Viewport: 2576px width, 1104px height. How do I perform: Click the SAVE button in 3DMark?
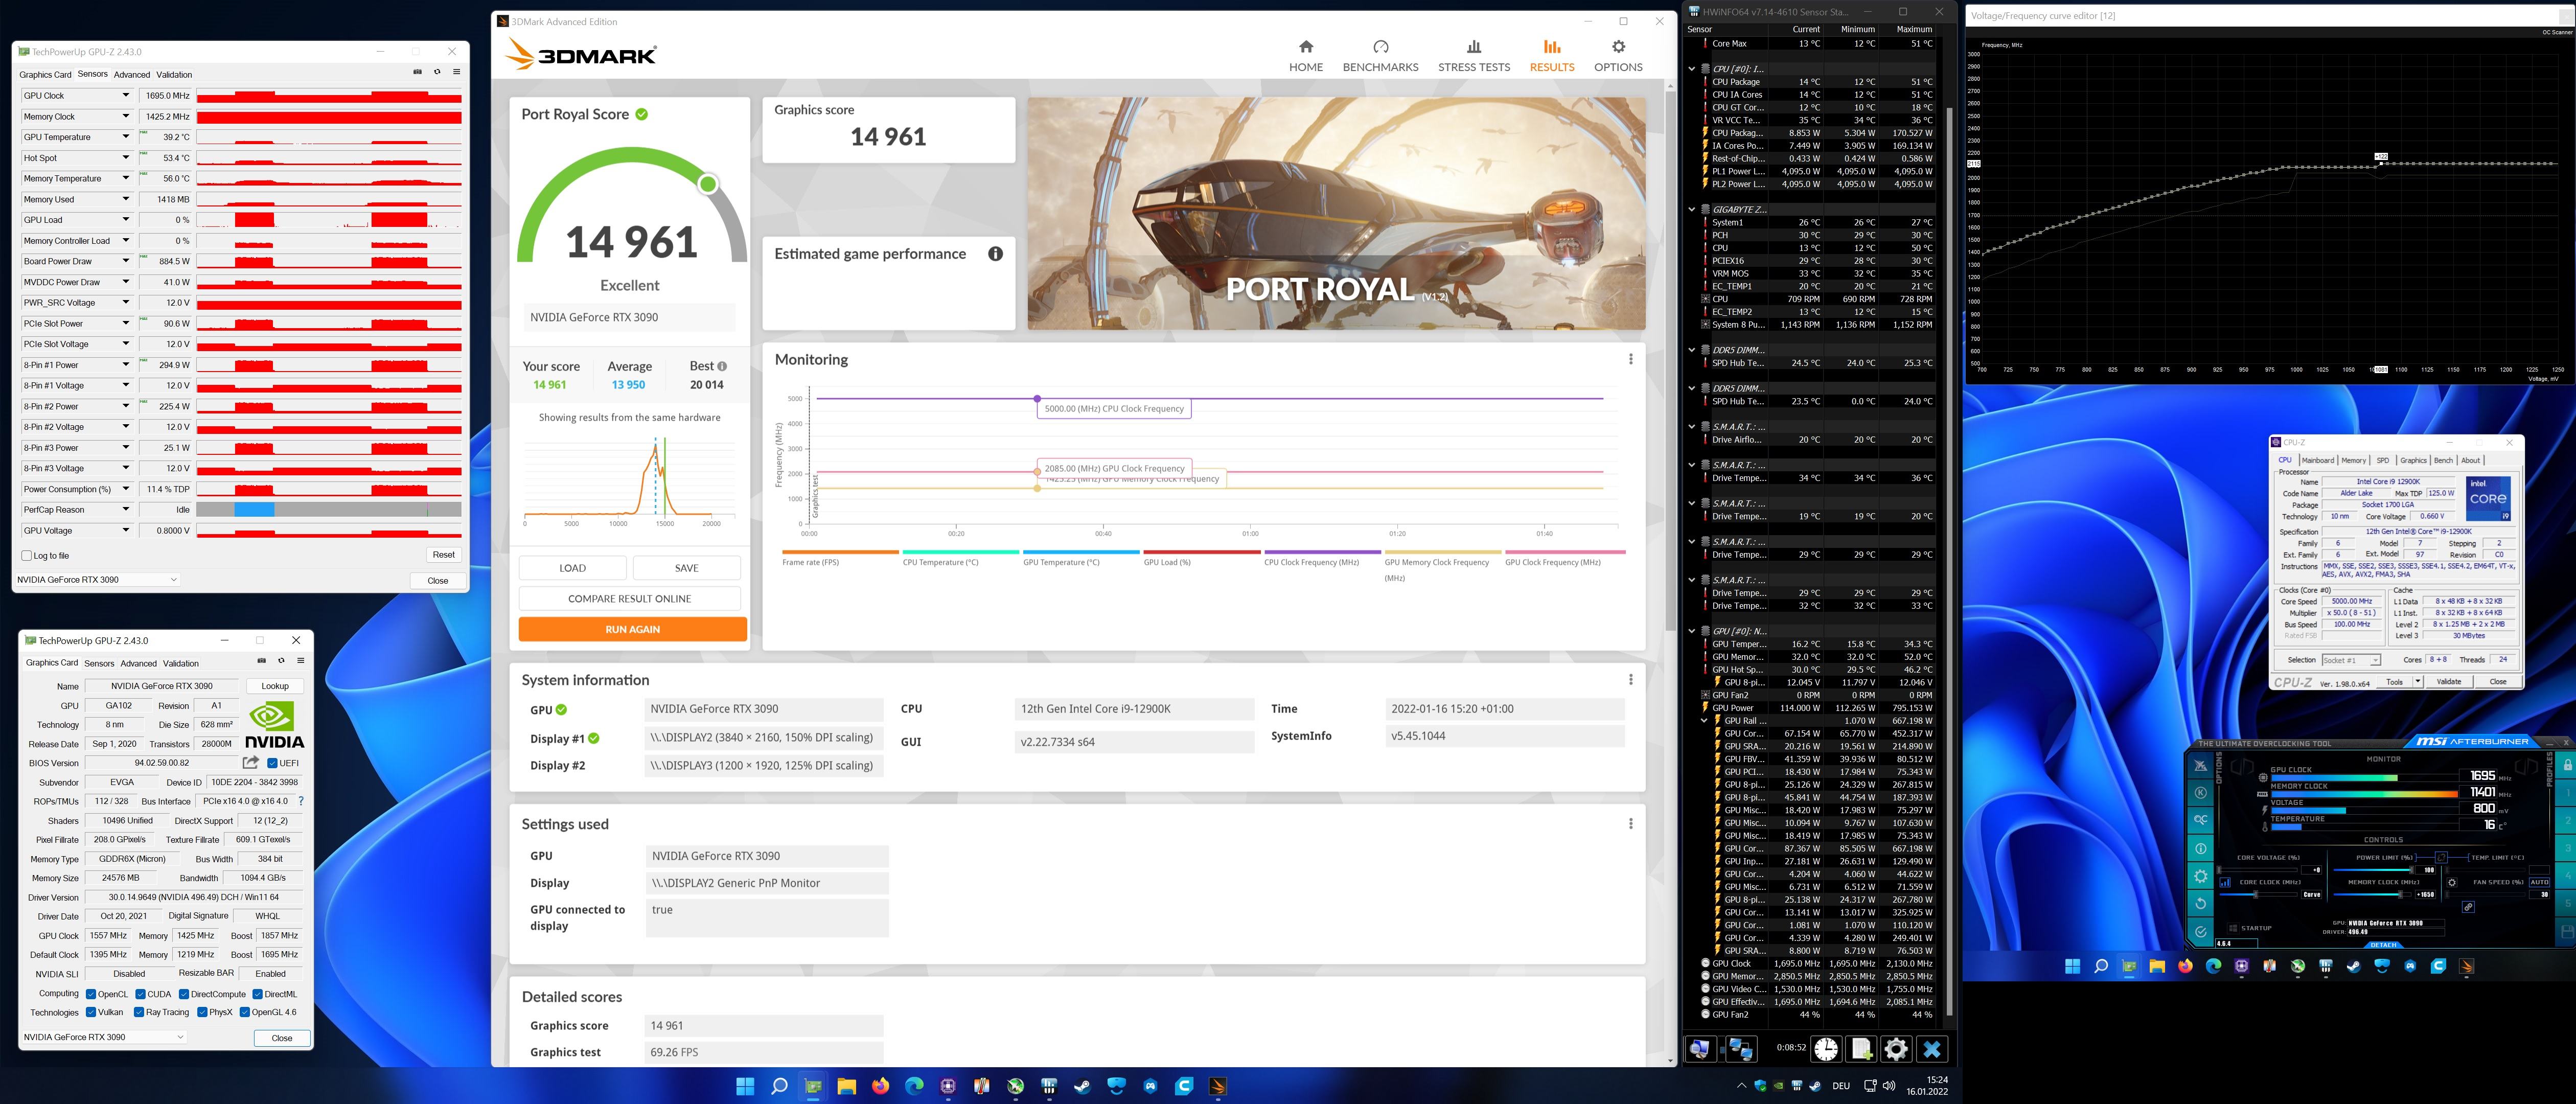pyautogui.click(x=686, y=568)
